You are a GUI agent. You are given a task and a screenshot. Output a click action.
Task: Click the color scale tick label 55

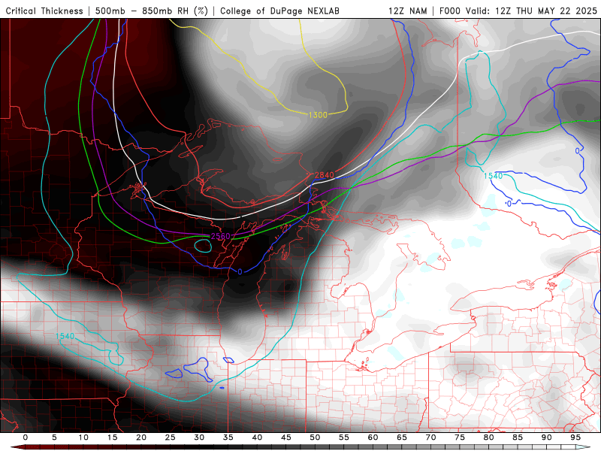(x=344, y=437)
